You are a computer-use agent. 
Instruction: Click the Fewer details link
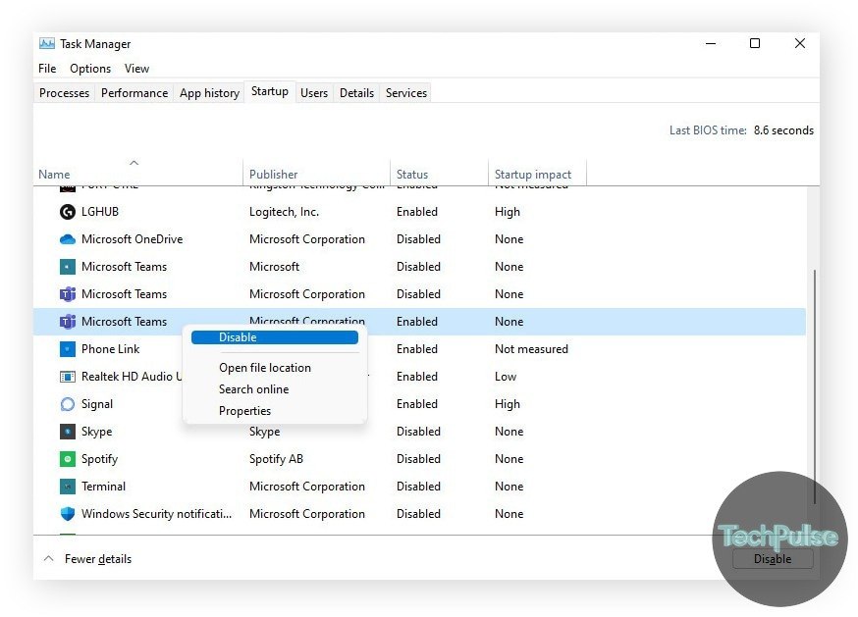(98, 558)
